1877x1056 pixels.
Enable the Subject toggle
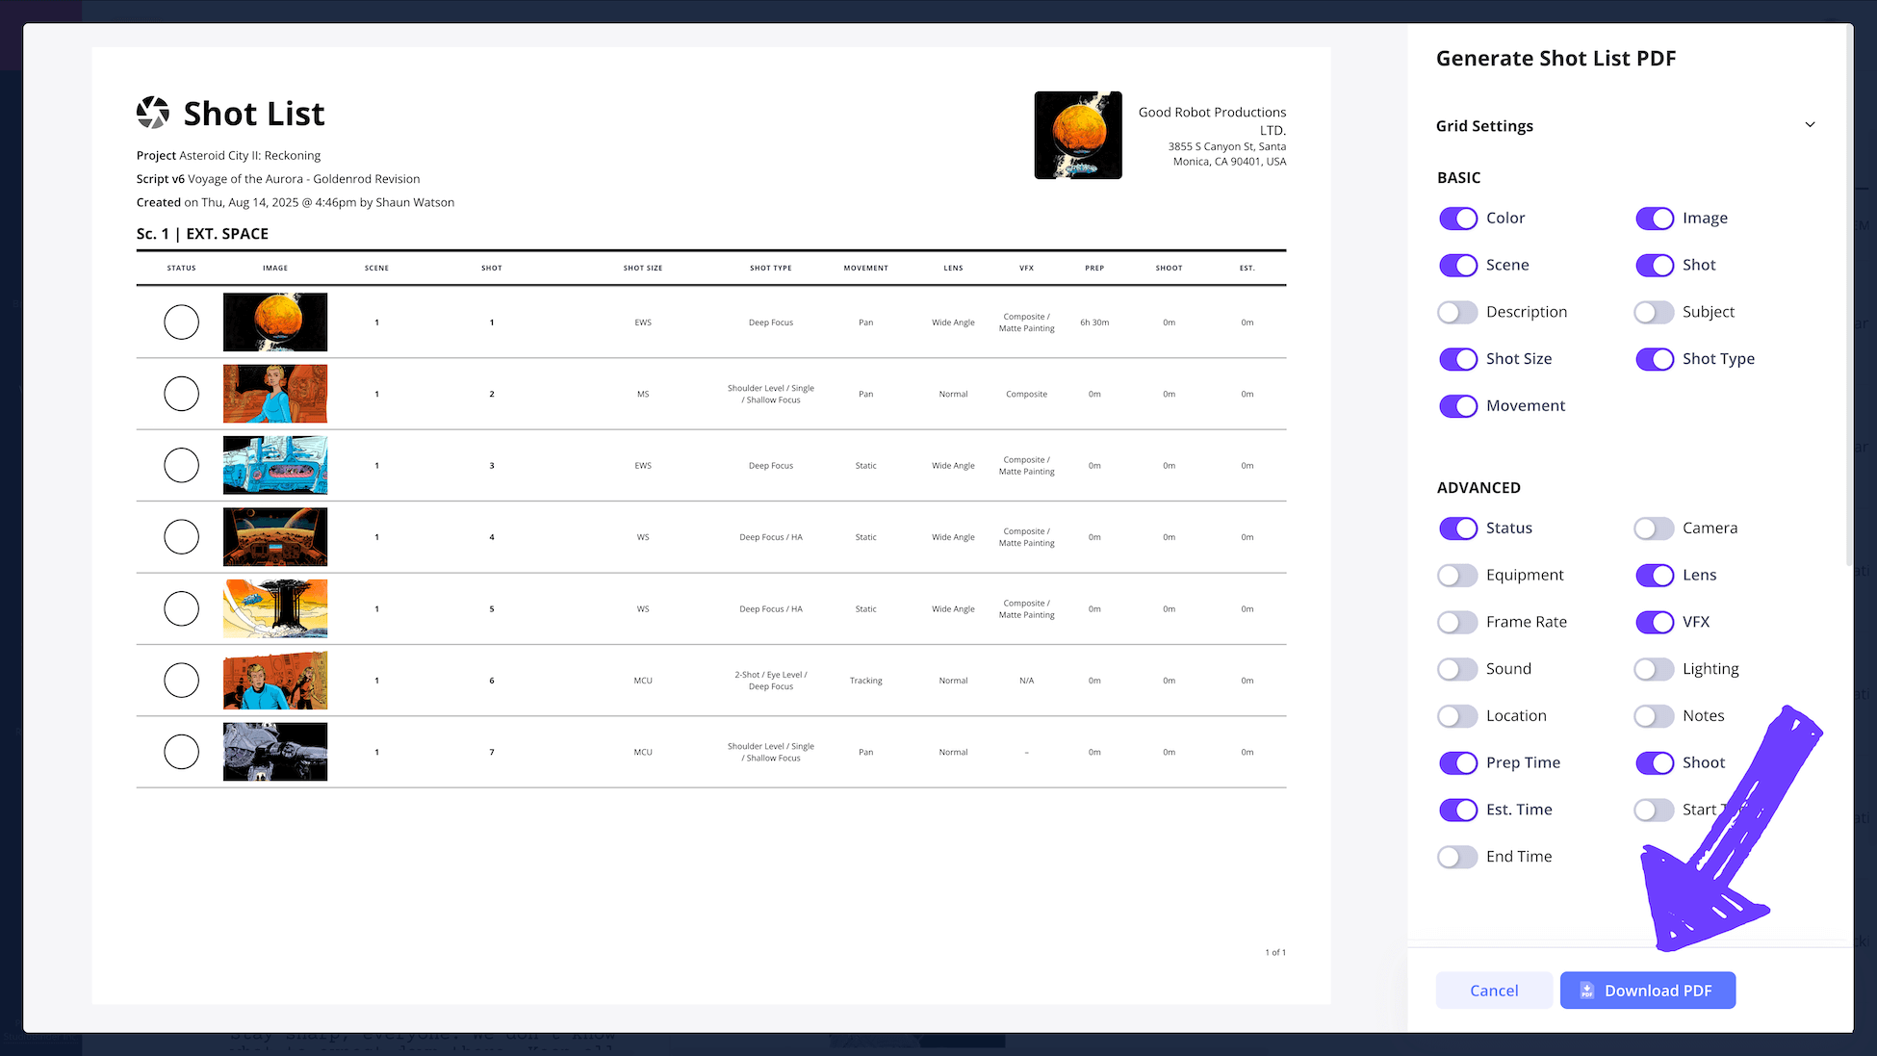1655,312
